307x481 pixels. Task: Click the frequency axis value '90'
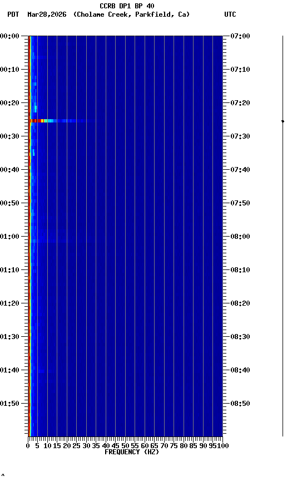pos(203,446)
